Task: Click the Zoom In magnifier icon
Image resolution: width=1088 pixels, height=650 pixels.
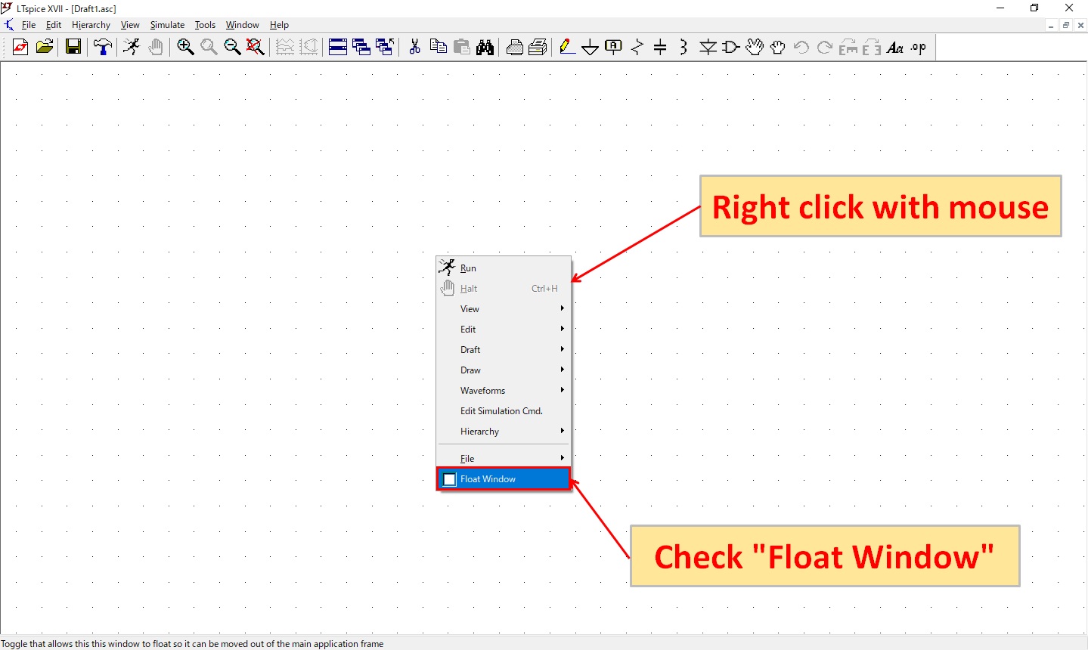Action: 185,48
